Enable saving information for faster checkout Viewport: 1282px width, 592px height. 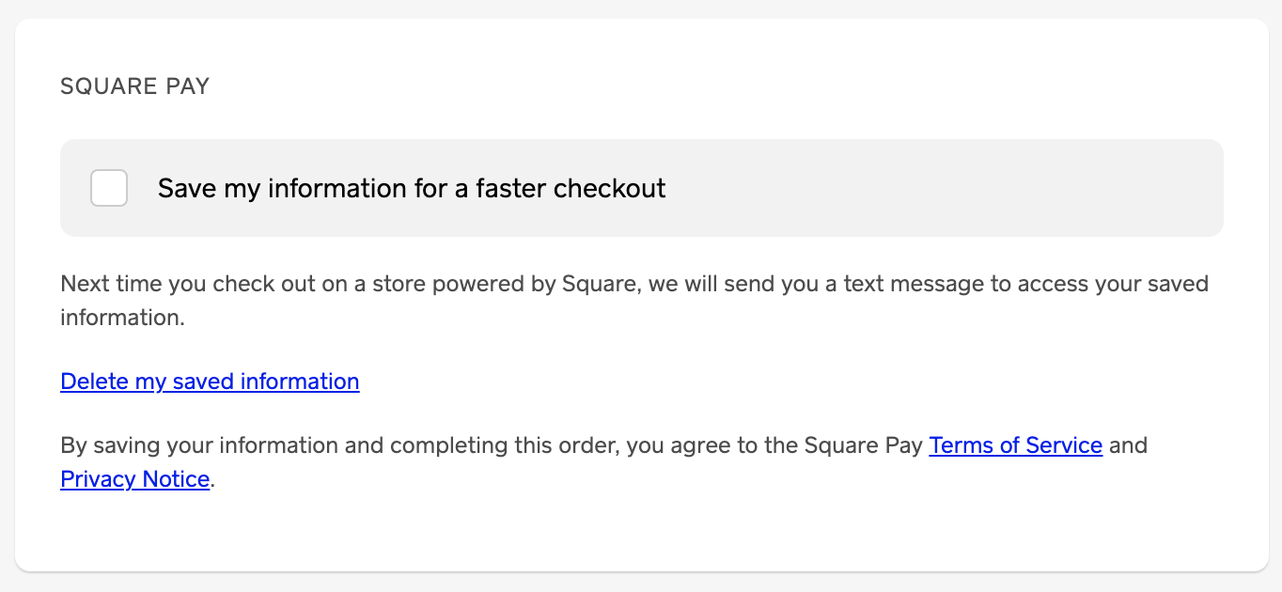[x=109, y=188]
